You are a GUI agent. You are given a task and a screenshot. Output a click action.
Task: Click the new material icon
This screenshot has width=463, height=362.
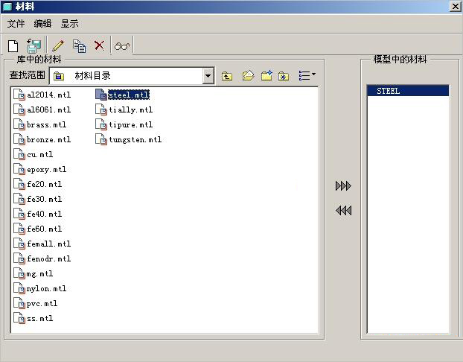pyautogui.click(x=13, y=46)
